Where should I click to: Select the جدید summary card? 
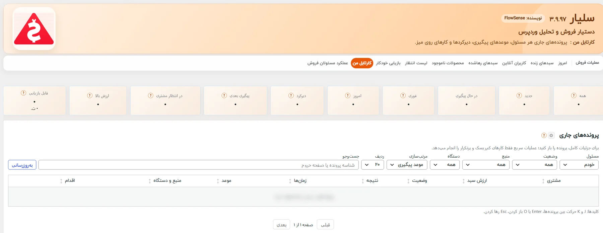pos(524,100)
